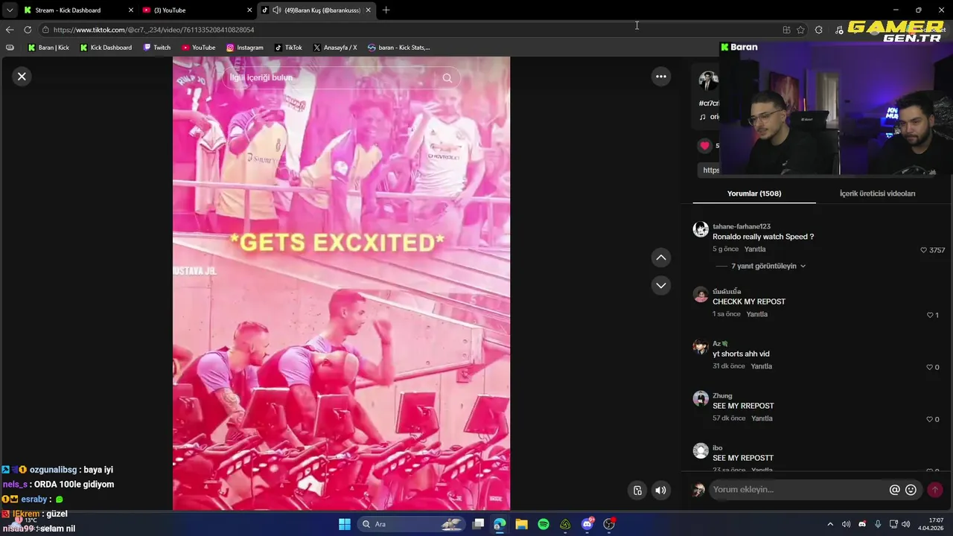Open the username 'Zhung' profile link
Screen dimensions: 953x536
point(722,396)
